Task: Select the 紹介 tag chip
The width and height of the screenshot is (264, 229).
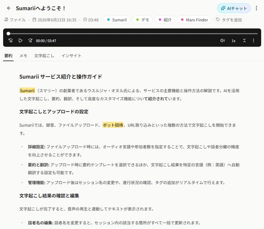Action: coord(165,20)
